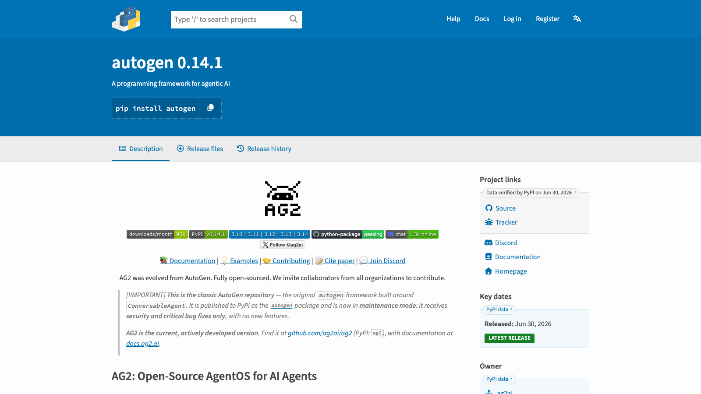Viewport: 701px width, 394px height.
Task: Click Register in the header
Action: (x=548, y=19)
